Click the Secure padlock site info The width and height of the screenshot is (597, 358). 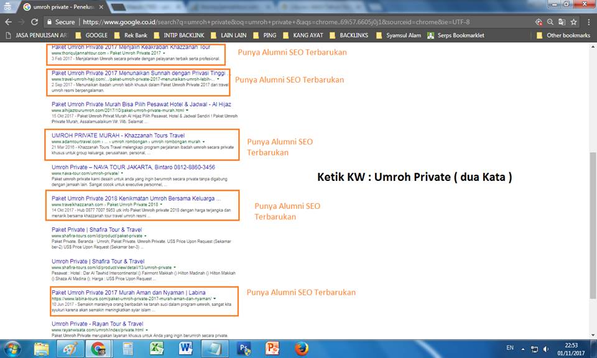[x=61, y=22]
